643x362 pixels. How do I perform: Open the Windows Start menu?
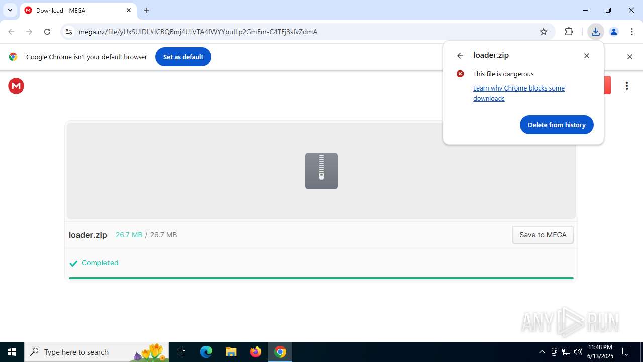pos(12,352)
